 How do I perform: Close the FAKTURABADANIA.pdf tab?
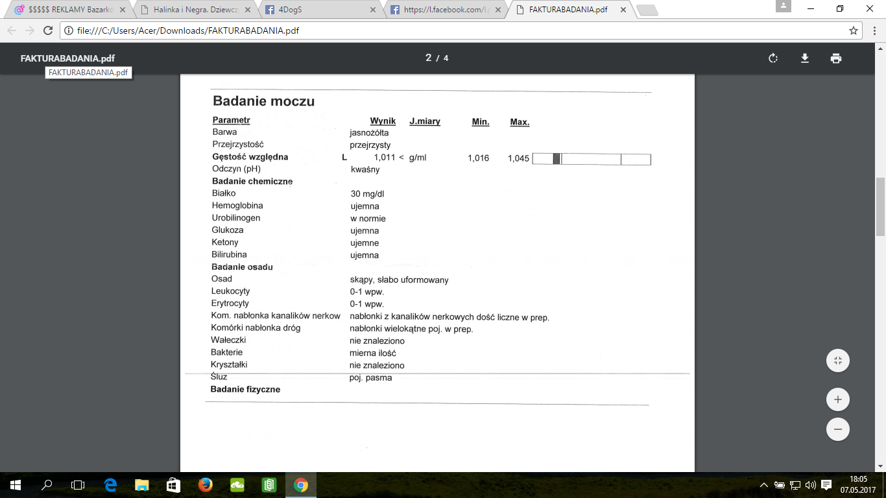[623, 10]
